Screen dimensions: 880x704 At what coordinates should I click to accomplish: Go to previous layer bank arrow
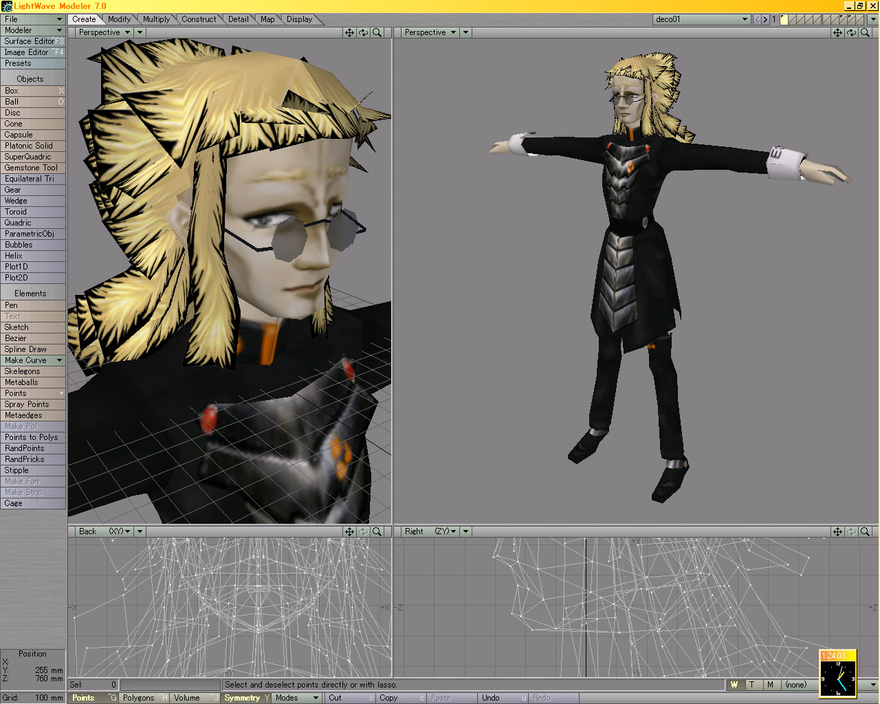tap(757, 19)
